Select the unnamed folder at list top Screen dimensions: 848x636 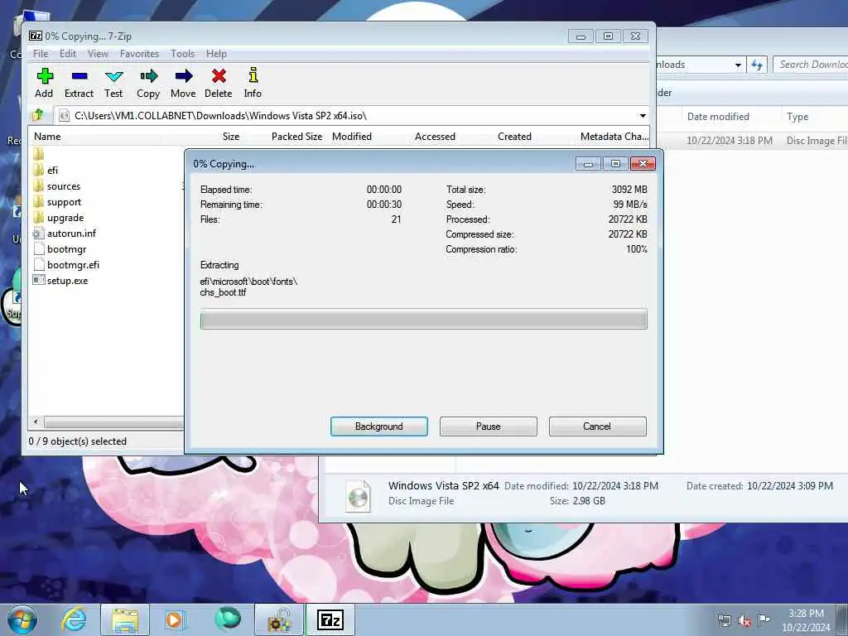pyautogui.click(x=38, y=154)
